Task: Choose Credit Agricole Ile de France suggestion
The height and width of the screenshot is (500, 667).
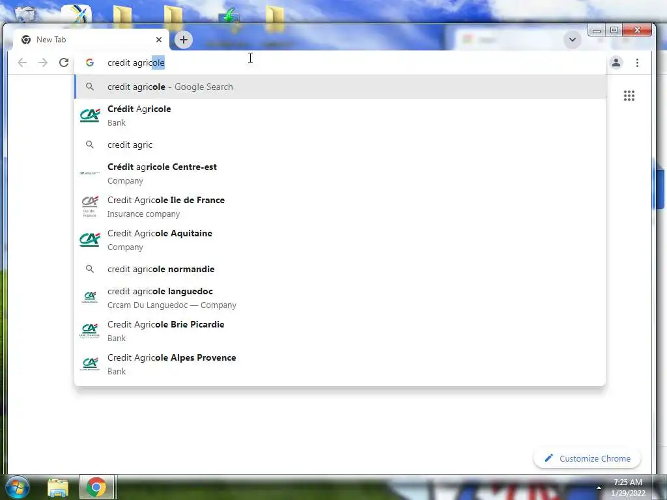Action: pos(340,206)
